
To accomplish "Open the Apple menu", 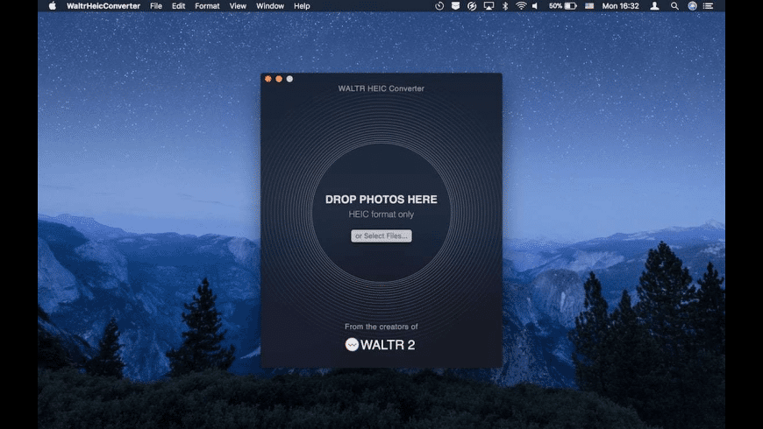I will click(52, 6).
